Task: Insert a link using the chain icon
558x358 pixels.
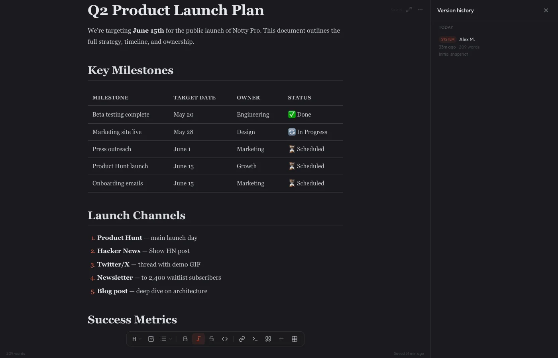Action: click(242, 339)
